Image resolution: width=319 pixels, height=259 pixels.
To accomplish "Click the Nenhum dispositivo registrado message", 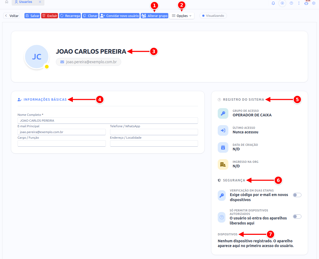I will (256, 243).
